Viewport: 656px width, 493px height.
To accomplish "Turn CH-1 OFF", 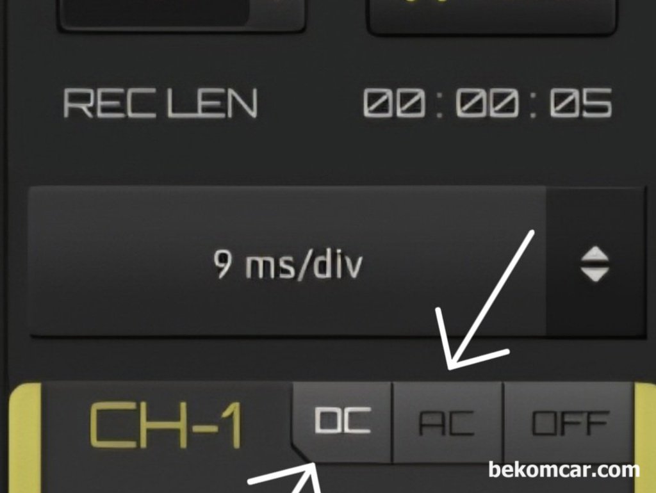I will point(569,423).
